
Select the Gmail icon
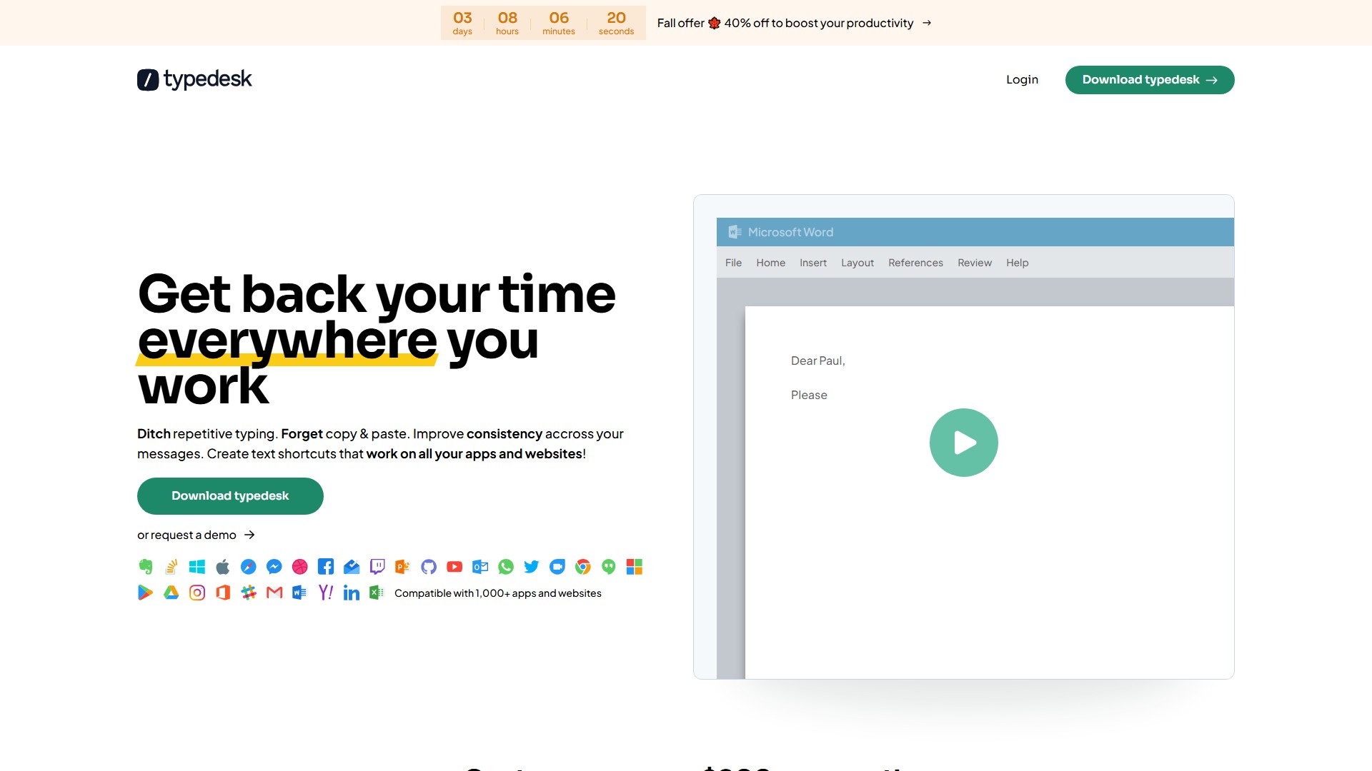pyautogui.click(x=274, y=593)
